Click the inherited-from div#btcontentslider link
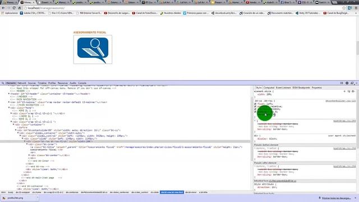This screenshot has height=202, width=359. coord(283,181)
